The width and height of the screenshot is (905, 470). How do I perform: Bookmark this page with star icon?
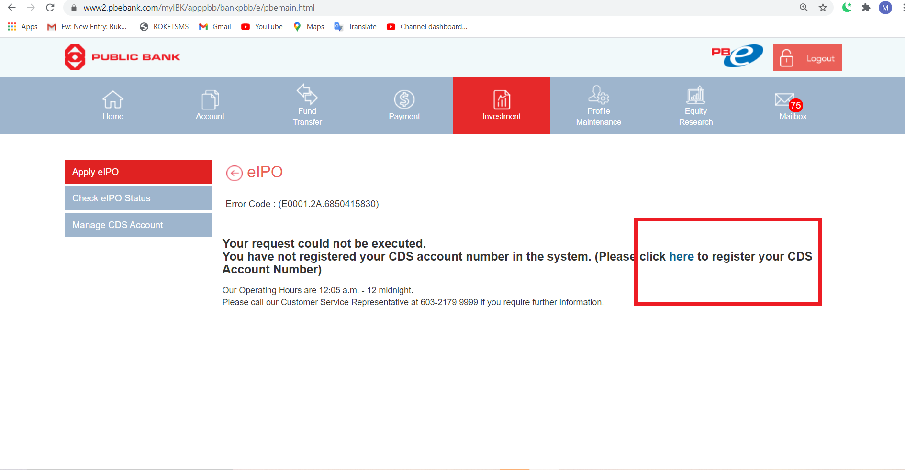pyautogui.click(x=823, y=8)
